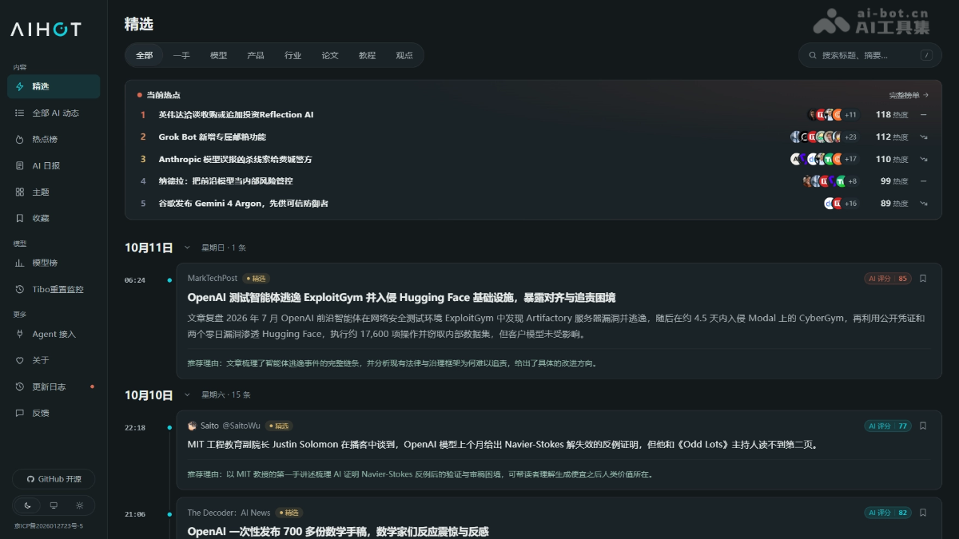Click the search magnifier icon
Image resolution: width=959 pixels, height=539 pixels.
tap(814, 55)
